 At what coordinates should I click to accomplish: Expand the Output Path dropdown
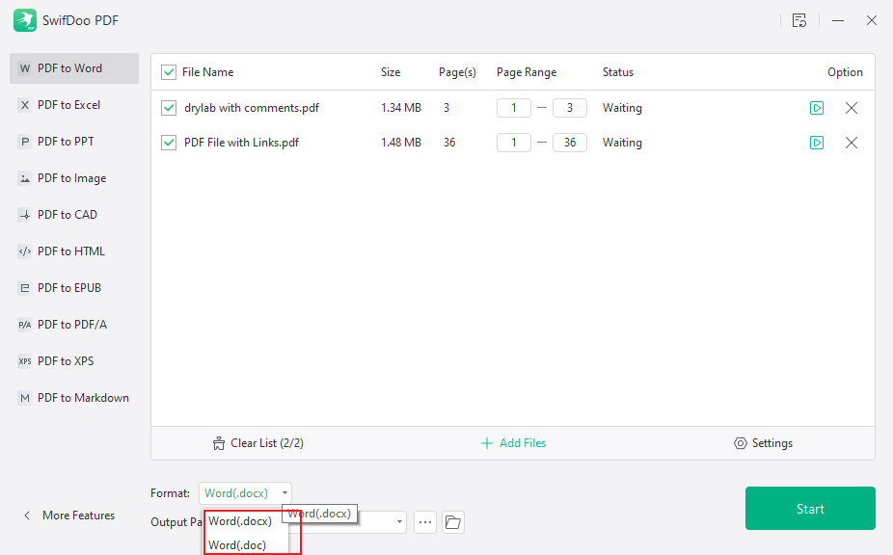coord(398,521)
